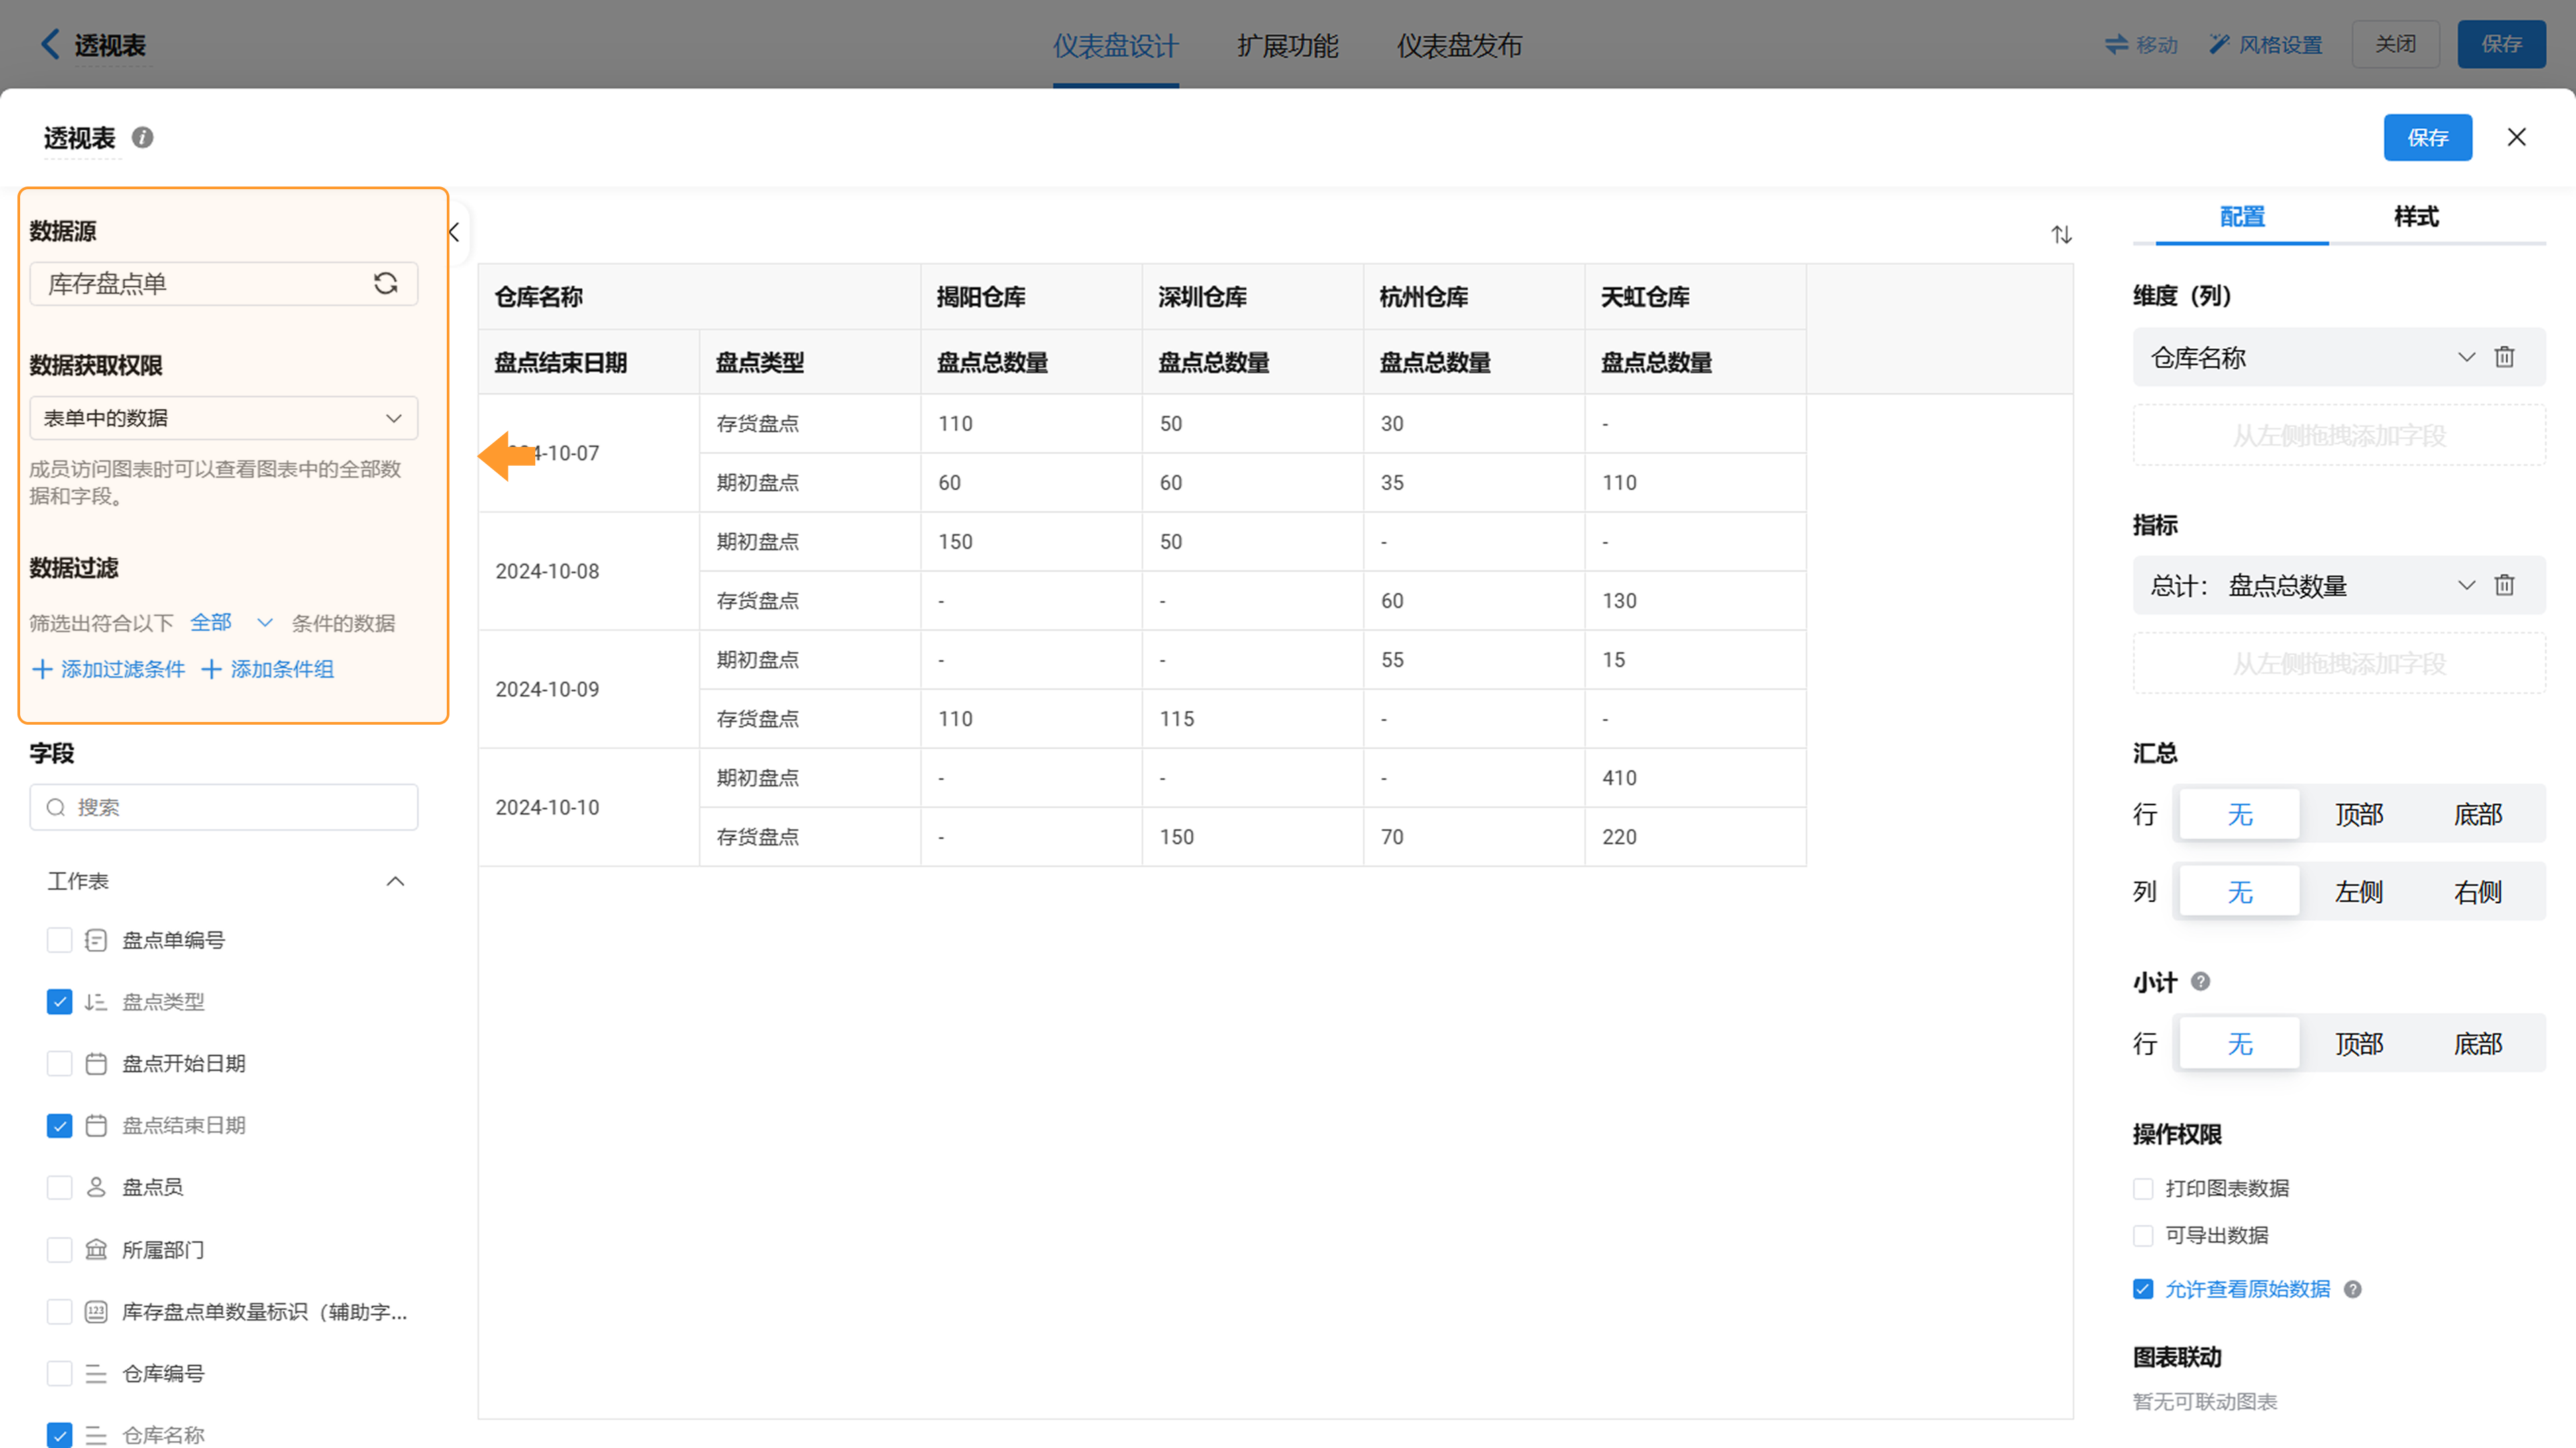Viewport: 2576px width, 1448px height.
Task: Check the 盘点单编号 field checkbox
Action: [x=60, y=940]
